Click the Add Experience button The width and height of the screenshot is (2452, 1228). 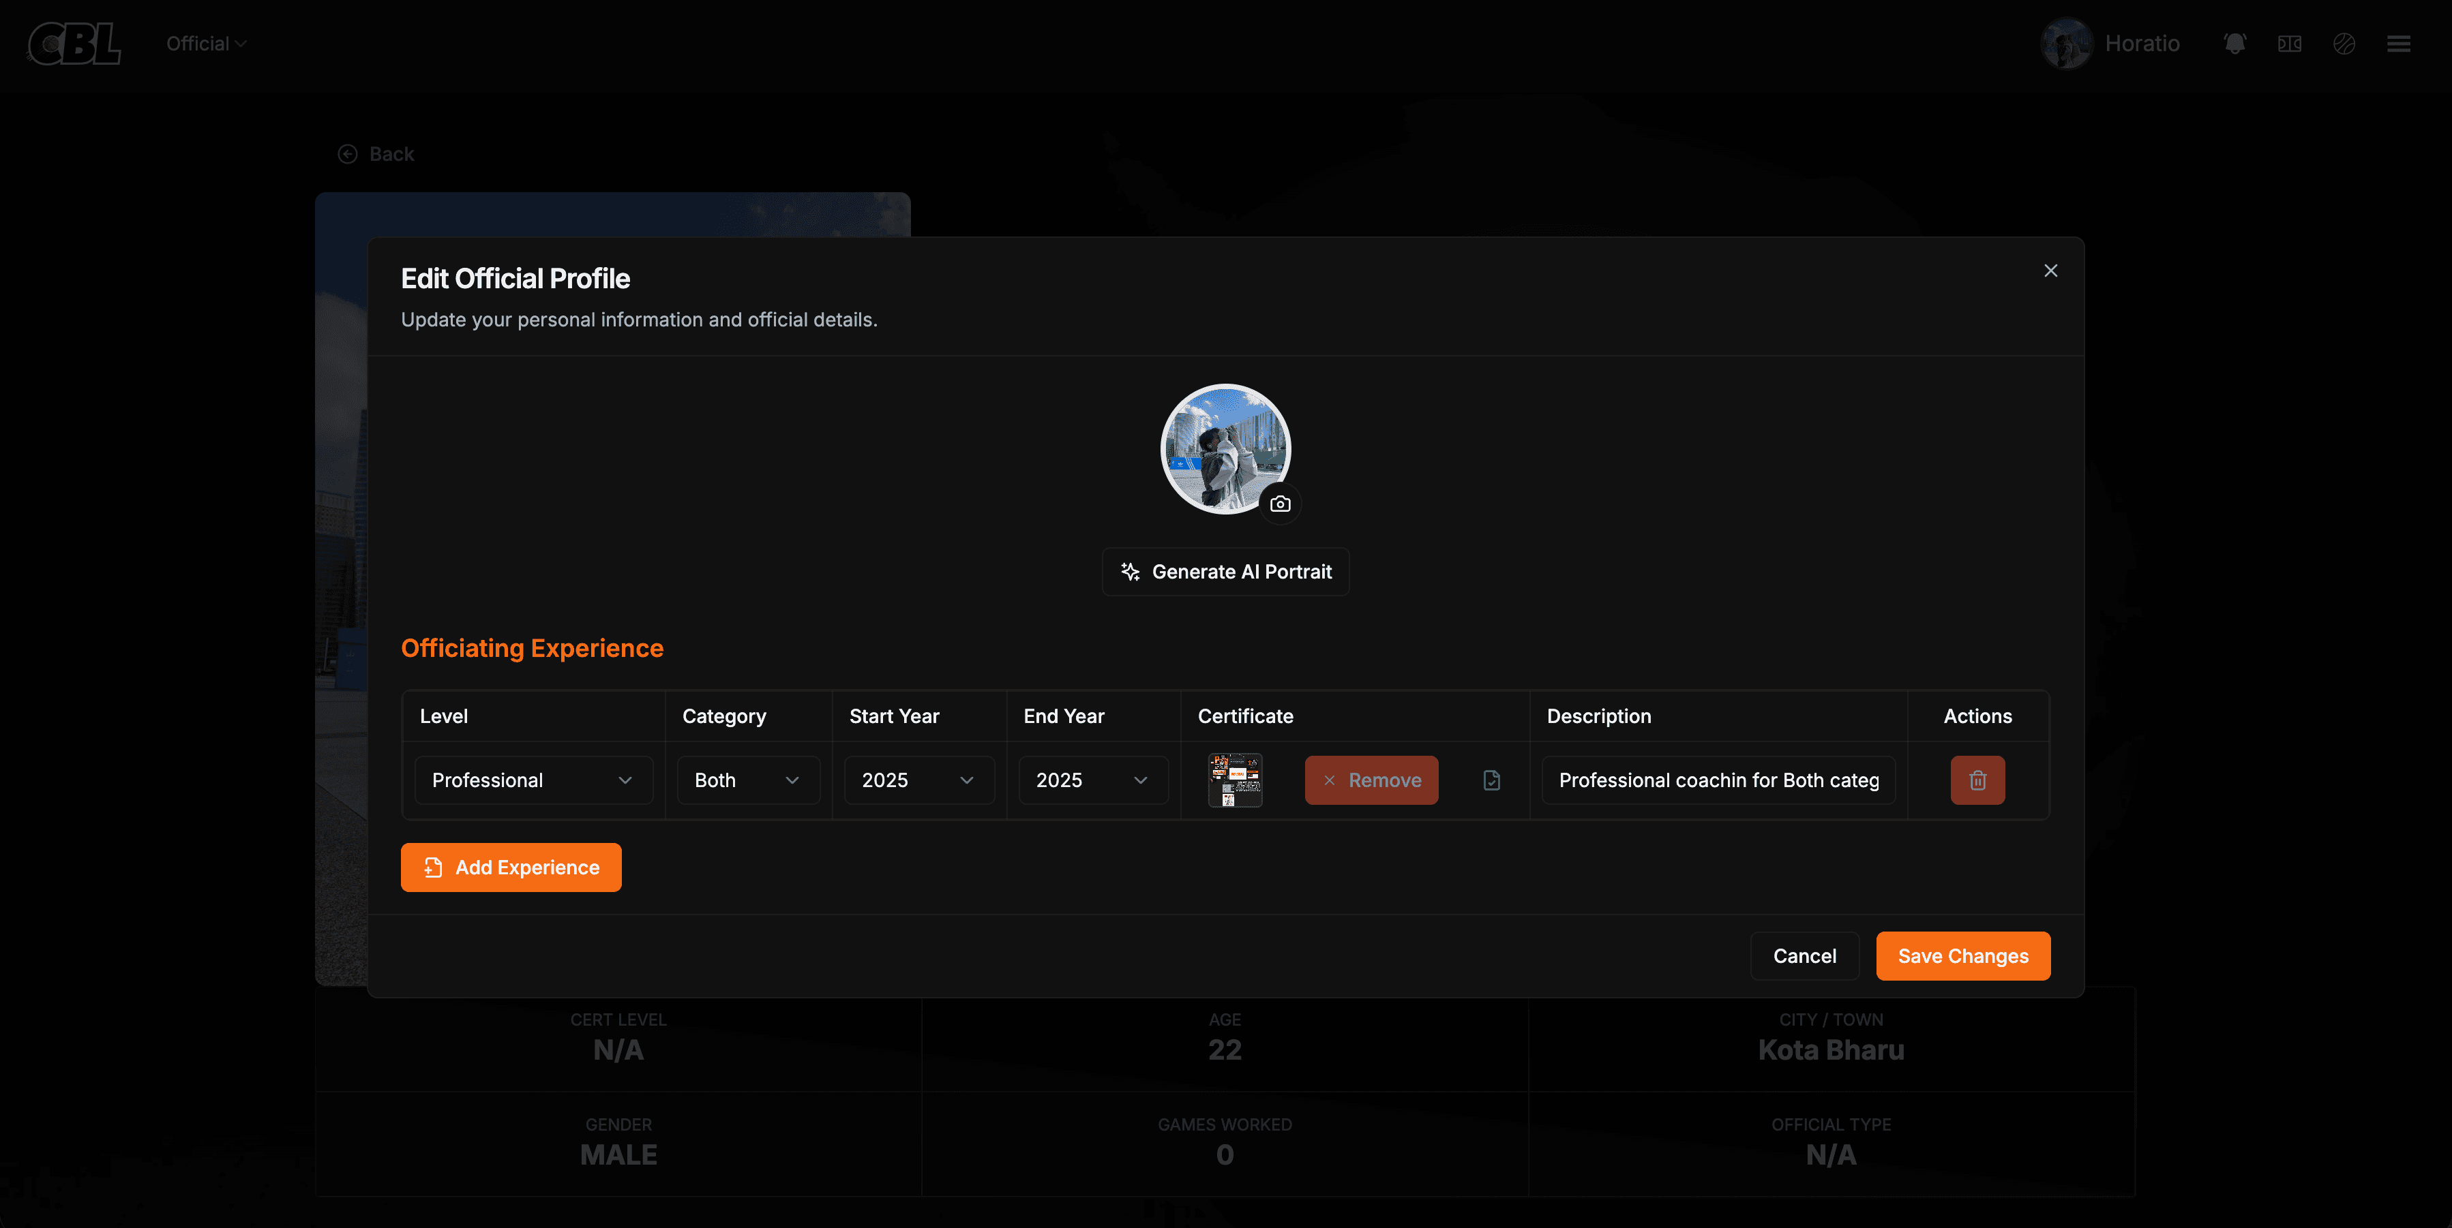tap(511, 868)
